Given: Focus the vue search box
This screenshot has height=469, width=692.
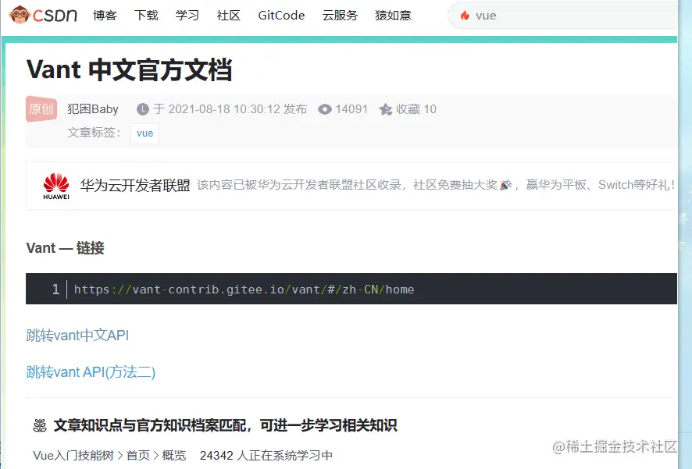Looking at the screenshot, I should [562, 16].
